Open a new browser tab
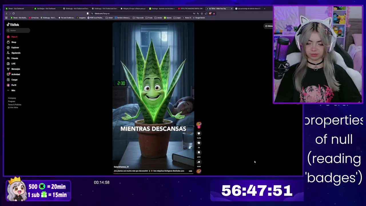Screen dimensions: 366x206 (x=264, y=9)
